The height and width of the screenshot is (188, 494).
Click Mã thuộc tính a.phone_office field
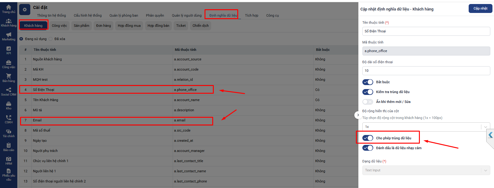click(x=426, y=51)
